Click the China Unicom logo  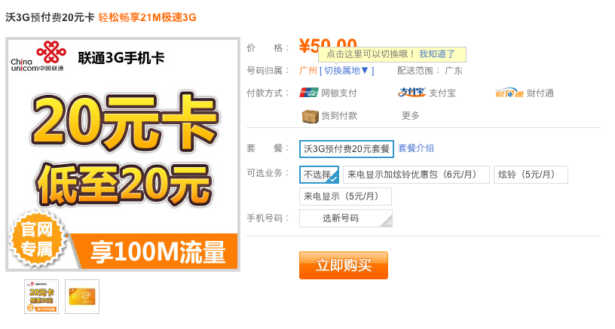tap(38, 56)
